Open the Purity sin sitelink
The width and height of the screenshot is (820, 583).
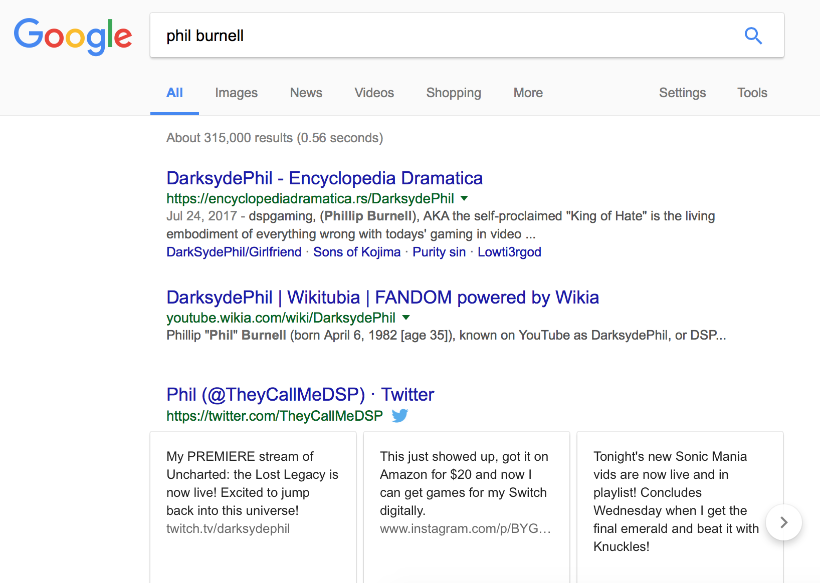pyautogui.click(x=439, y=252)
